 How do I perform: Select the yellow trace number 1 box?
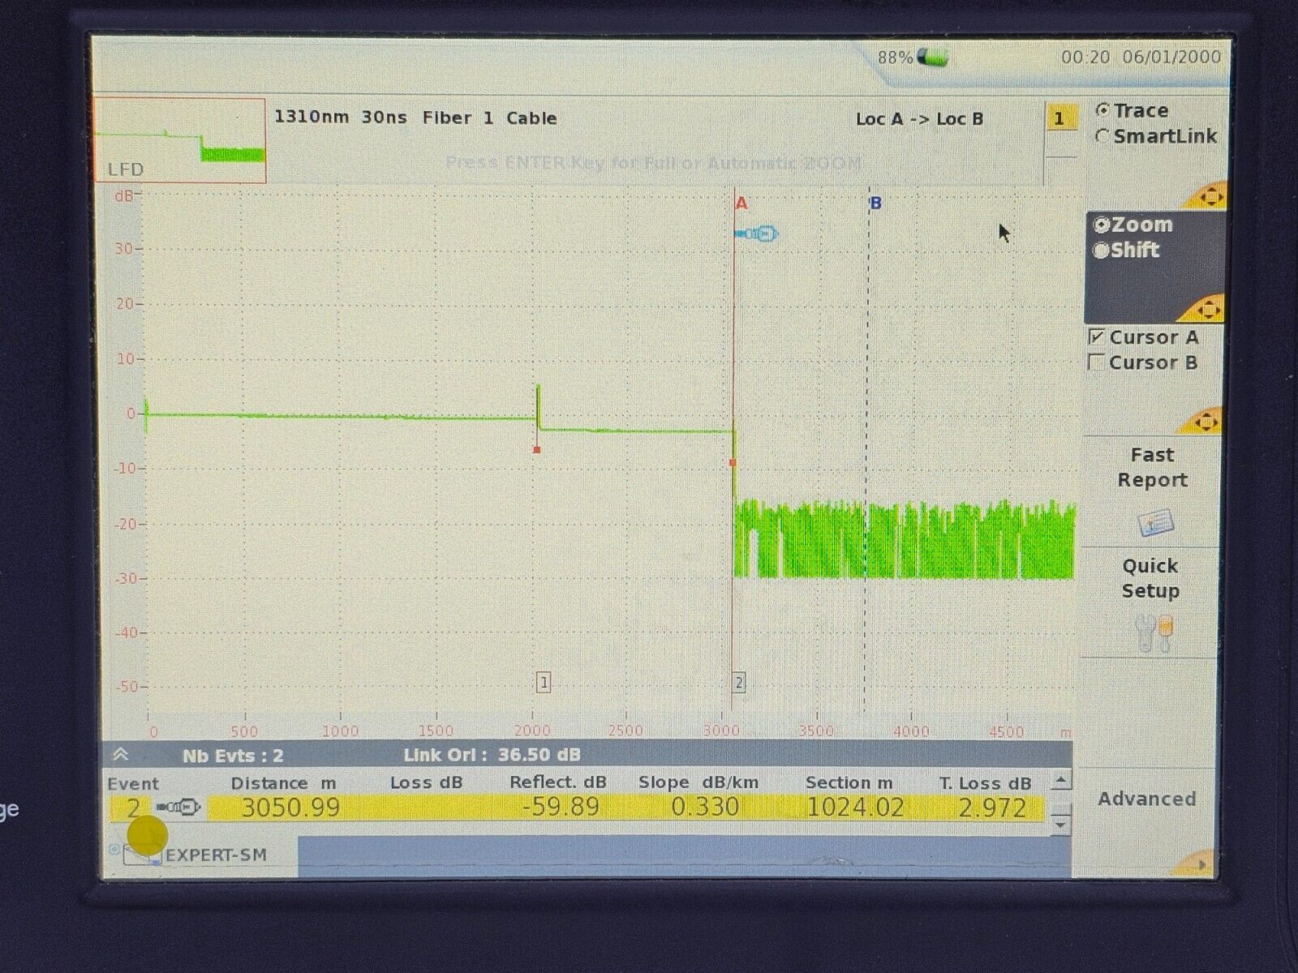pos(1059,119)
